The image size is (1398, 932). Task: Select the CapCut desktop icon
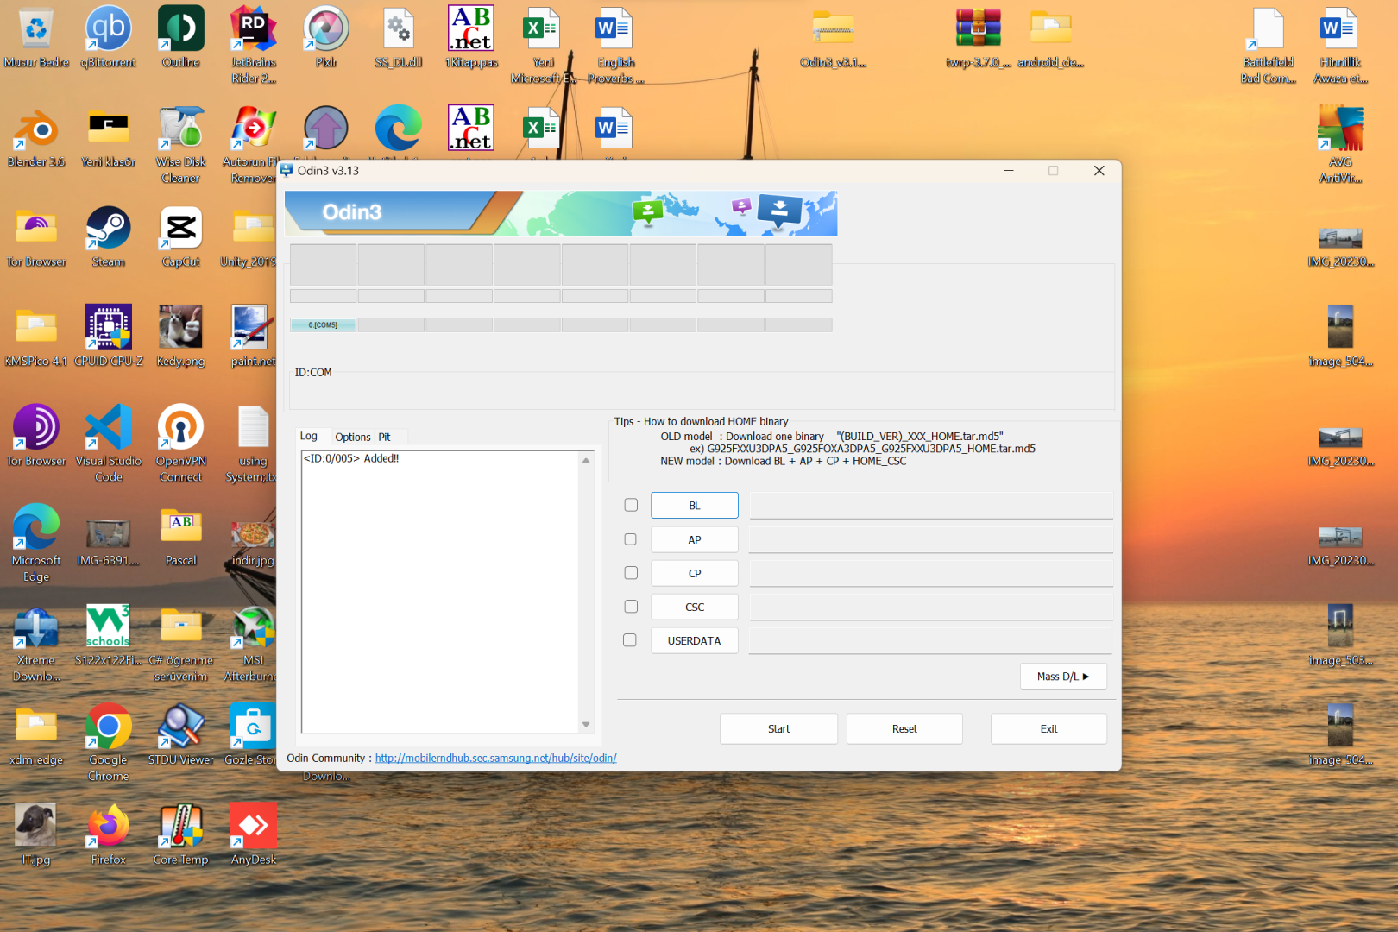point(181,236)
